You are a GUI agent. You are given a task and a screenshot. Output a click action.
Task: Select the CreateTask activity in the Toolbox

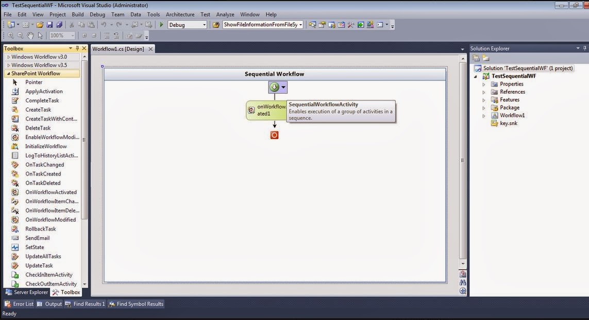(x=38, y=109)
